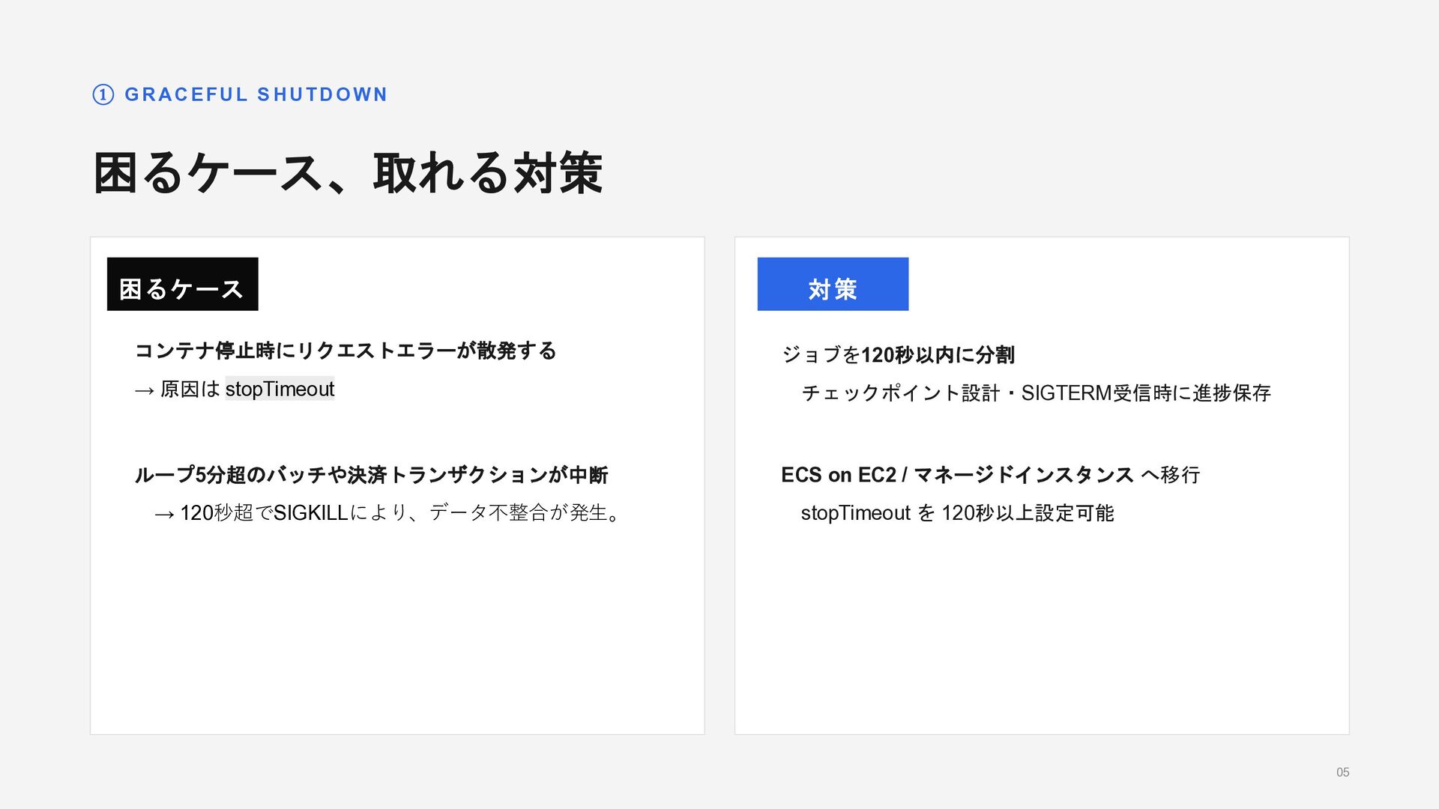Image resolution: width=1439 pixels, height=809 pixels.
Task: Select heading ループ5分超のバッチや決済トランザクションが中断
Action: pyautogui.click(x=371, y=475)
